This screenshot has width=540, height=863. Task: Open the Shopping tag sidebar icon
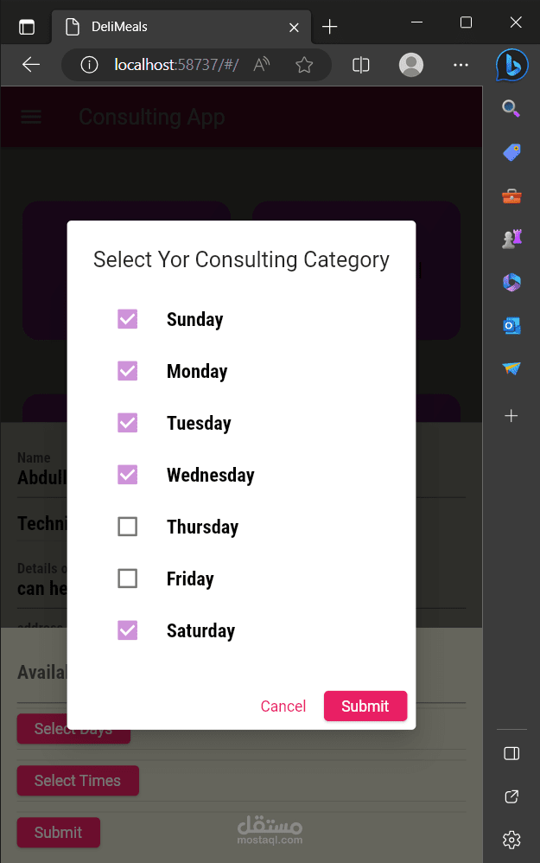click(x=511, y=152)
